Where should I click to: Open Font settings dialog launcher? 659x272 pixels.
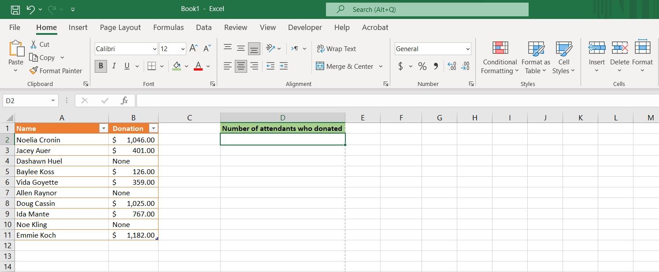213,84
